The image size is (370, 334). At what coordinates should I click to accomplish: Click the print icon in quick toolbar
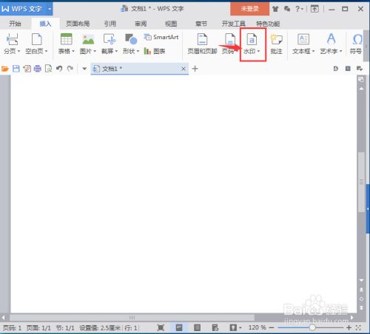38,69
